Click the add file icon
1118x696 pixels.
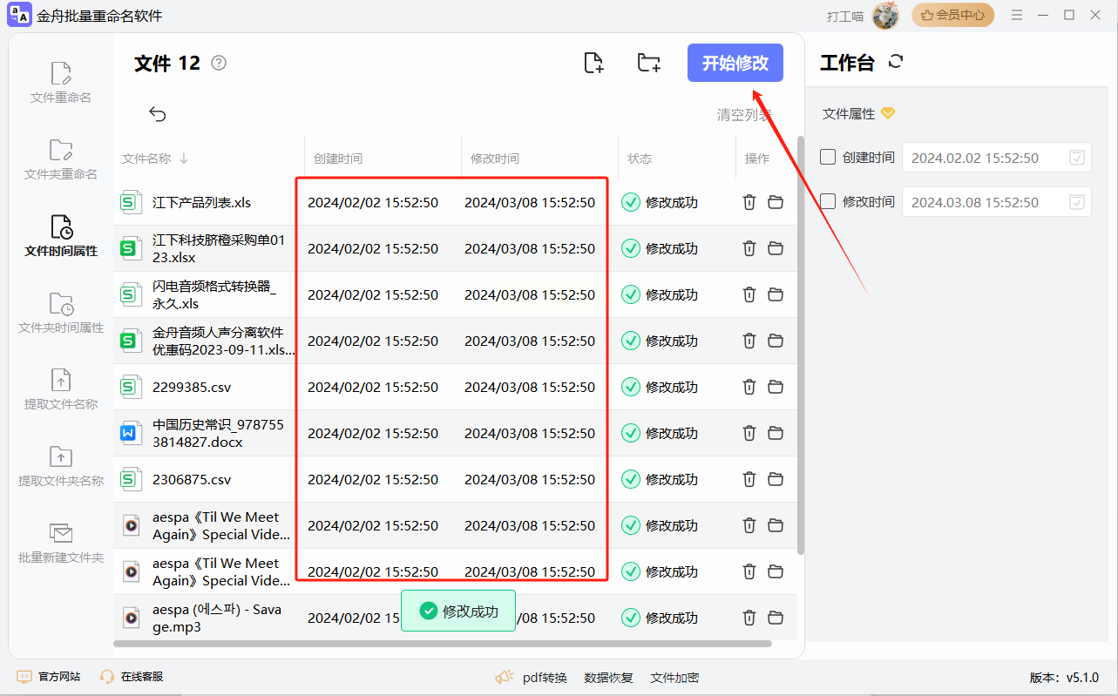click(x=593, y=63)
